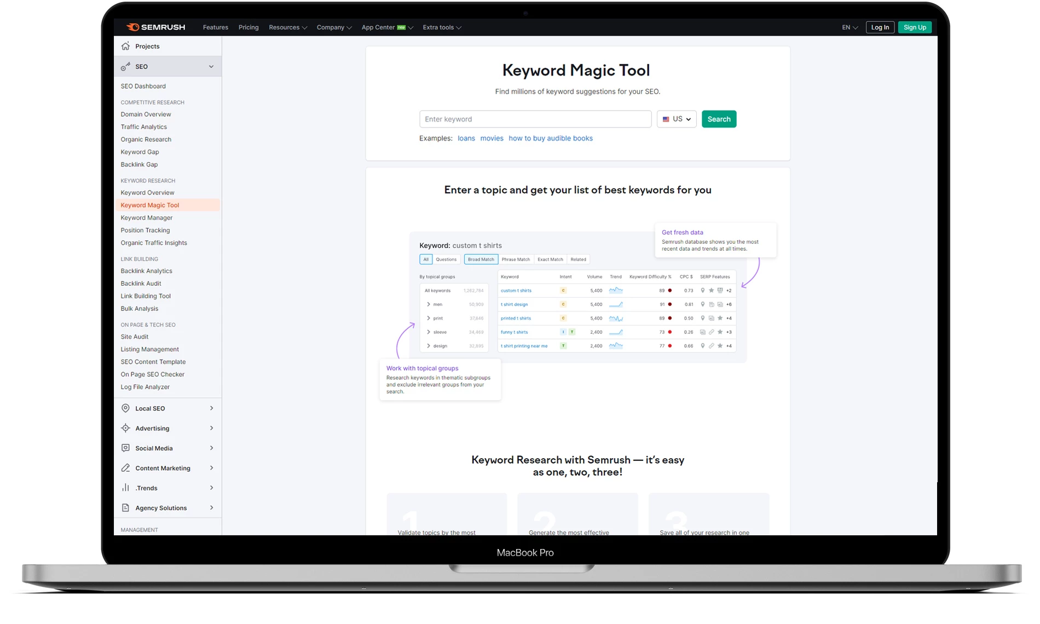Open Organic Traffic Insights
The image size is (1040, 624).
(x=154, y=243)
